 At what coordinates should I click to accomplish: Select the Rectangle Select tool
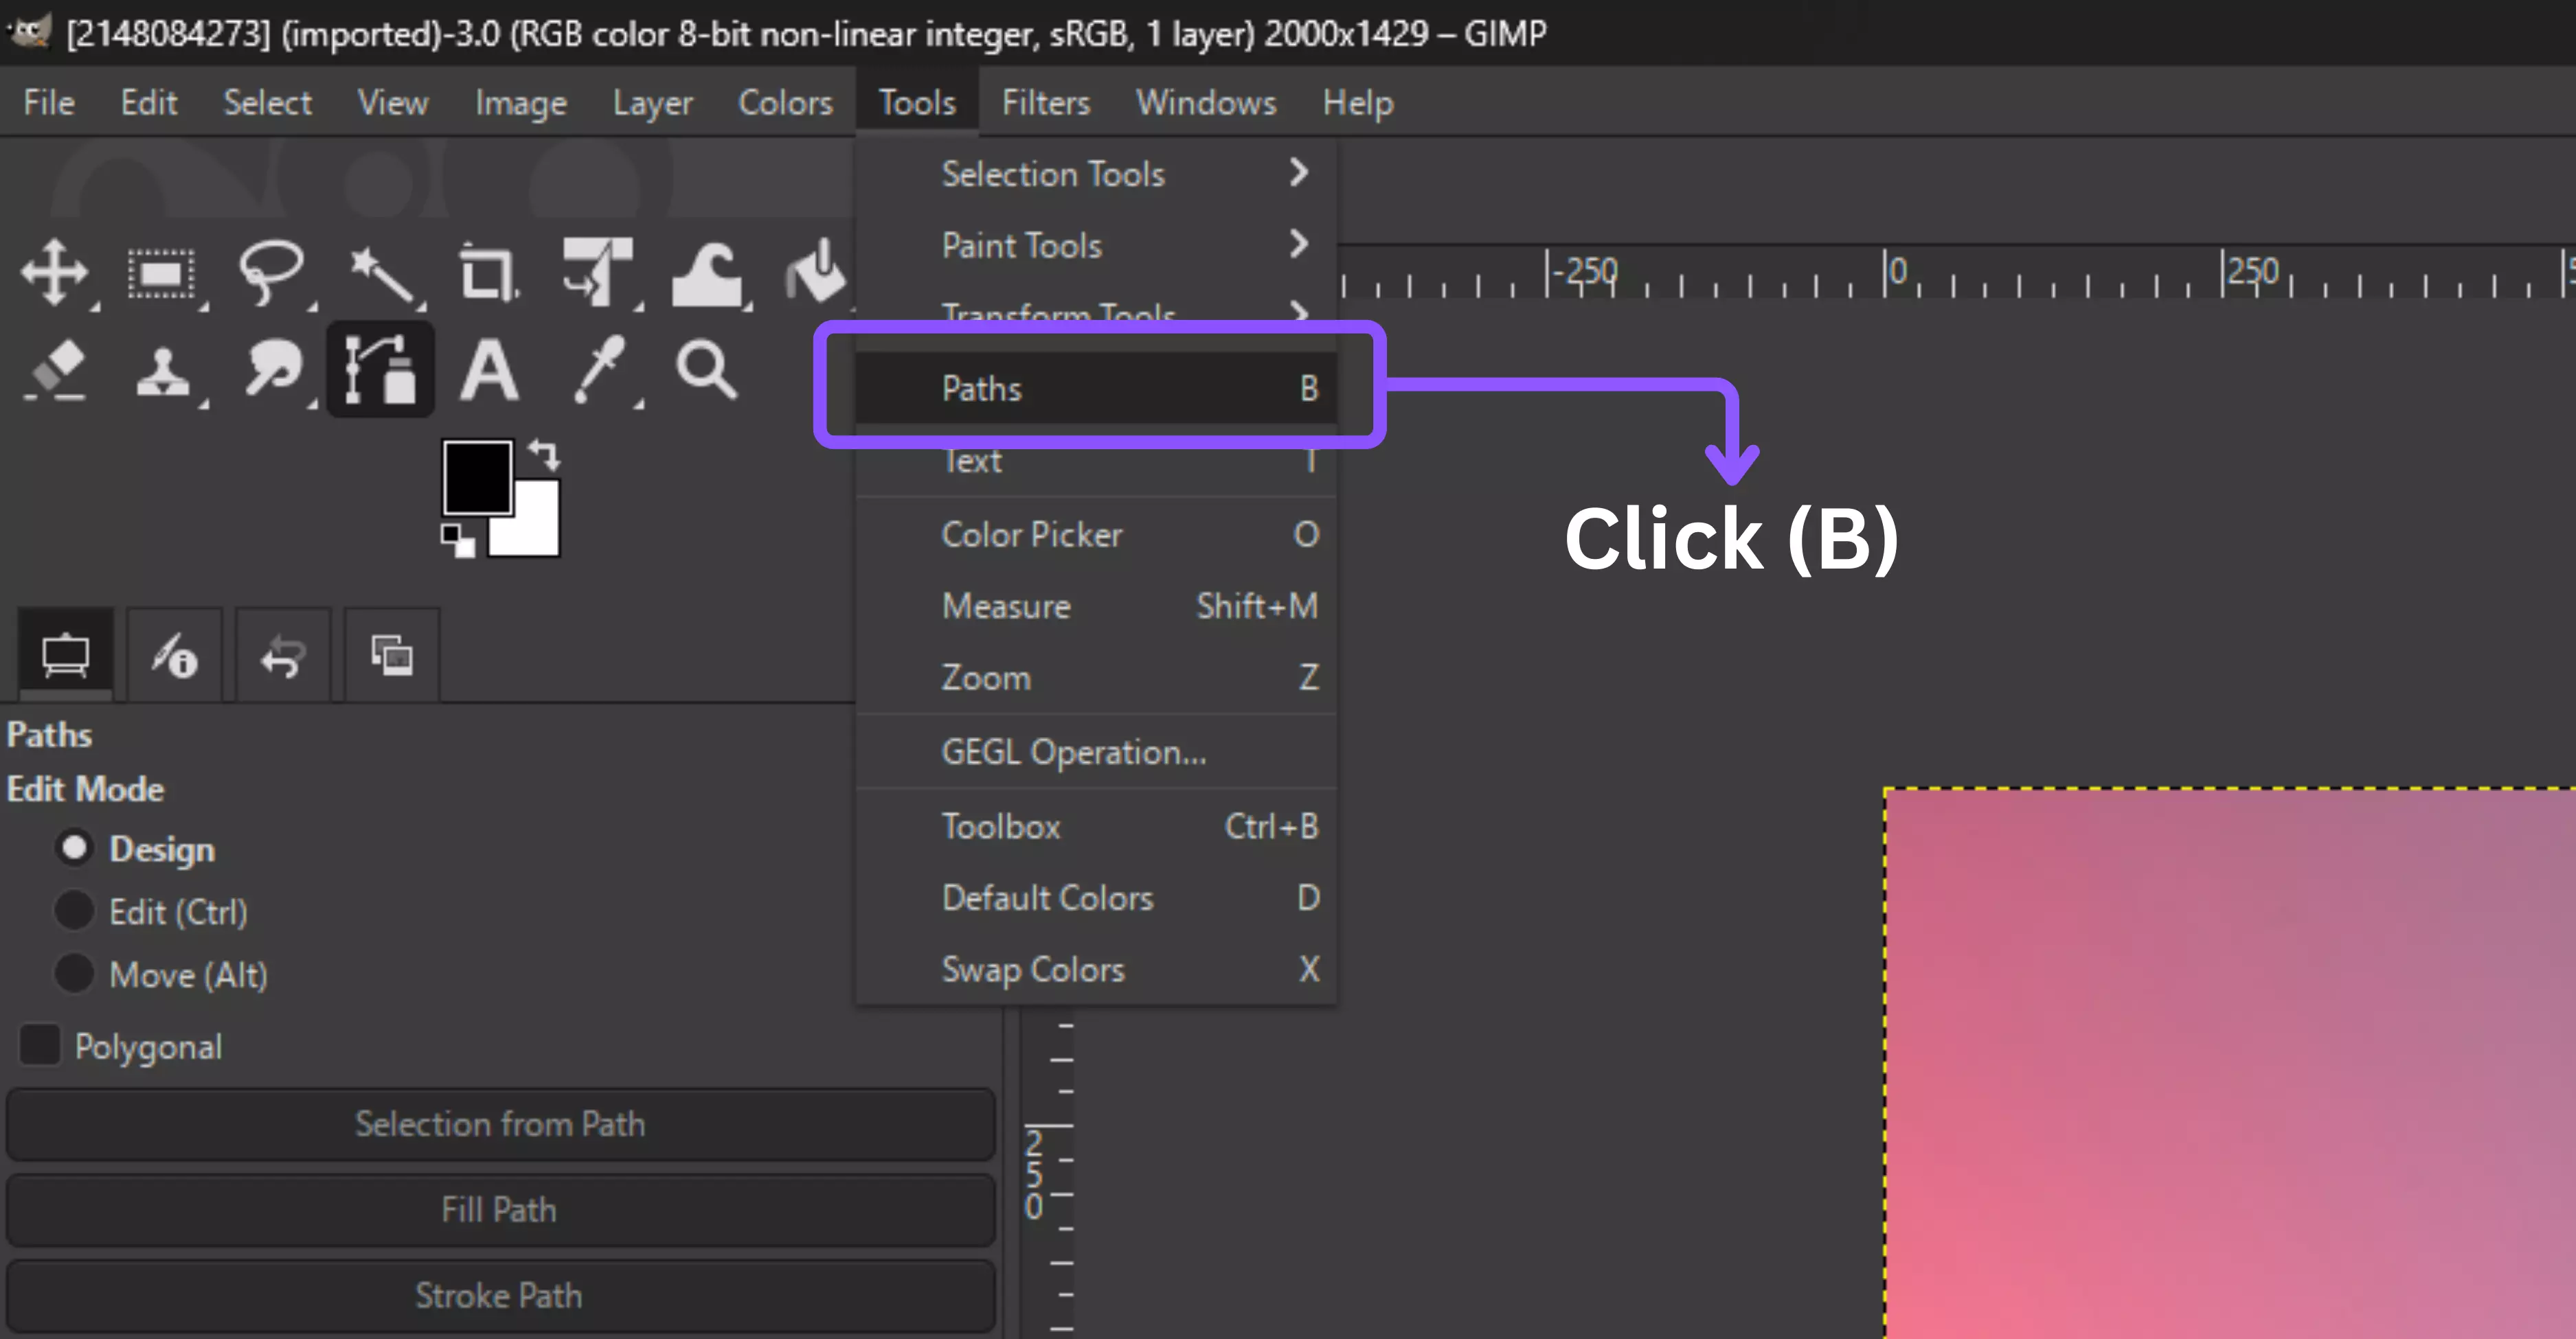[161, 274]
